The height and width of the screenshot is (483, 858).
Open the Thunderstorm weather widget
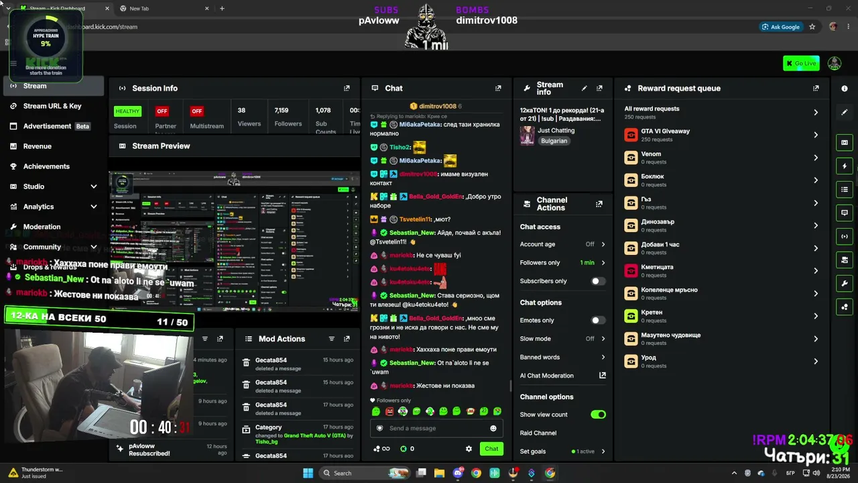pos(35,473)
